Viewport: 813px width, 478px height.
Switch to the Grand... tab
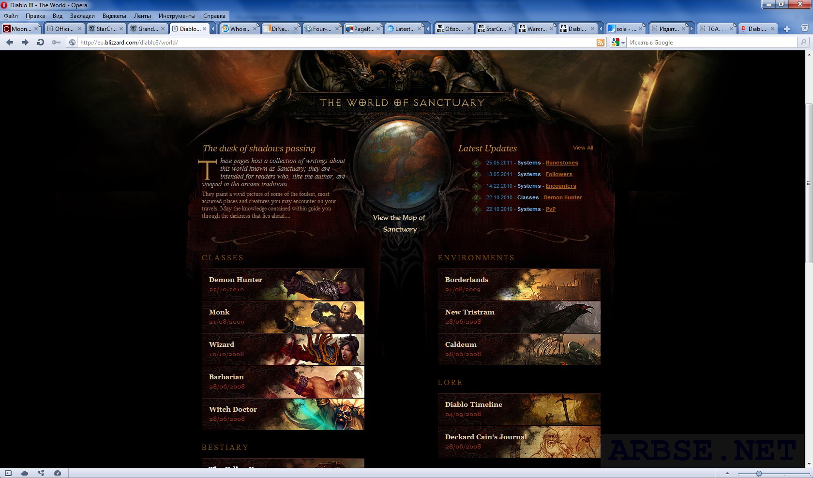tap(148, 29)
